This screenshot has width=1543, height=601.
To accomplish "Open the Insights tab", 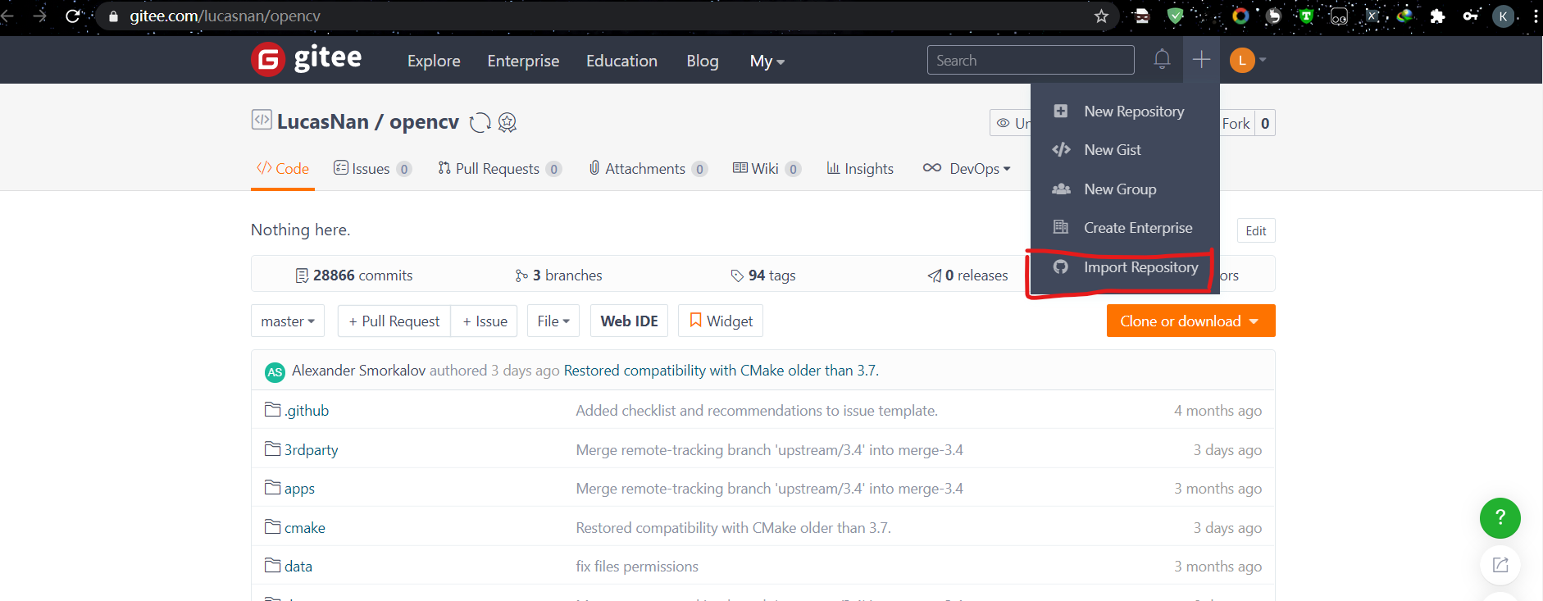I will (x=860, y=169).
